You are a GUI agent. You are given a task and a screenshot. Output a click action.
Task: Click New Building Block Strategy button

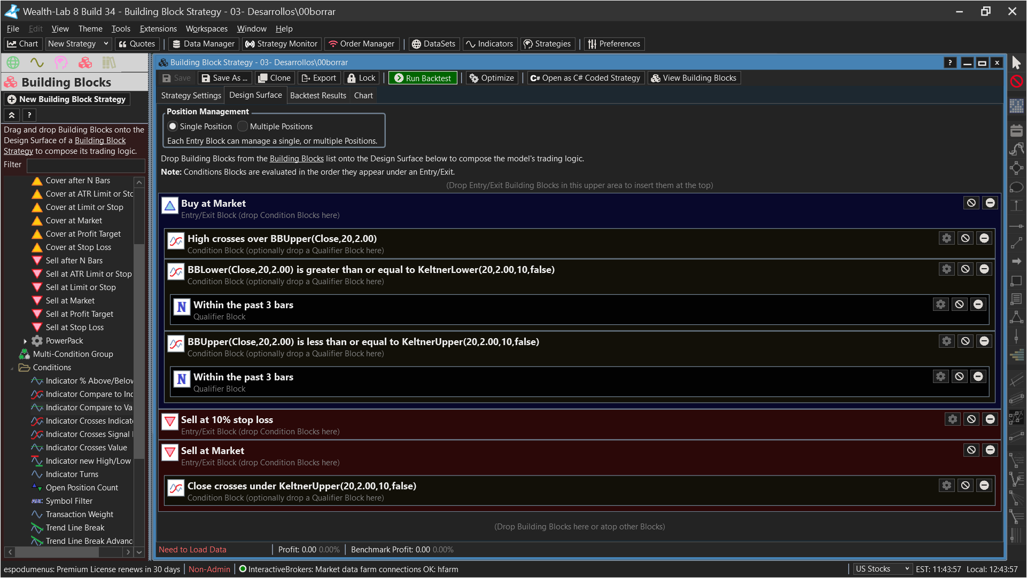tap(67, 99)
